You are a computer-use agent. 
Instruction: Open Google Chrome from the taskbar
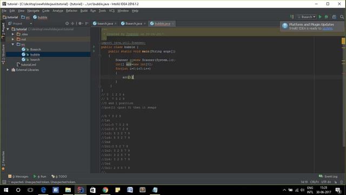pyautogui.click(x=105, y=190)
